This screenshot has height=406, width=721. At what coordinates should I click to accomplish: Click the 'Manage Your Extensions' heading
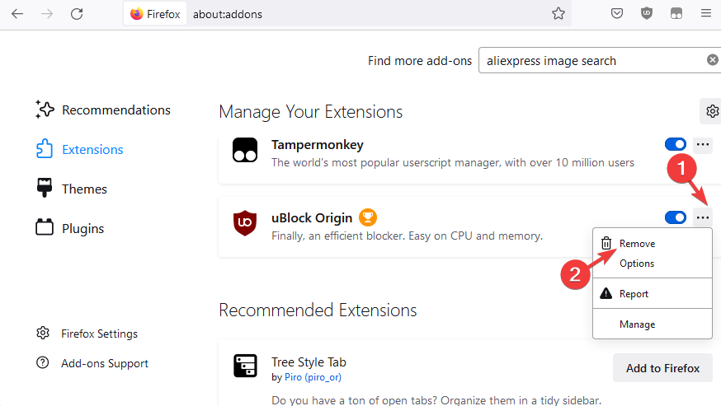(x=311, y=112)
